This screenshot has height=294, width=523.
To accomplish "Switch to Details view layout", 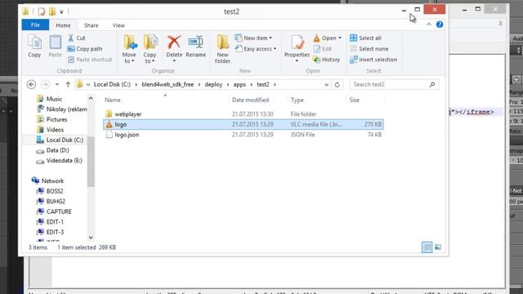I will coord(427,247).
